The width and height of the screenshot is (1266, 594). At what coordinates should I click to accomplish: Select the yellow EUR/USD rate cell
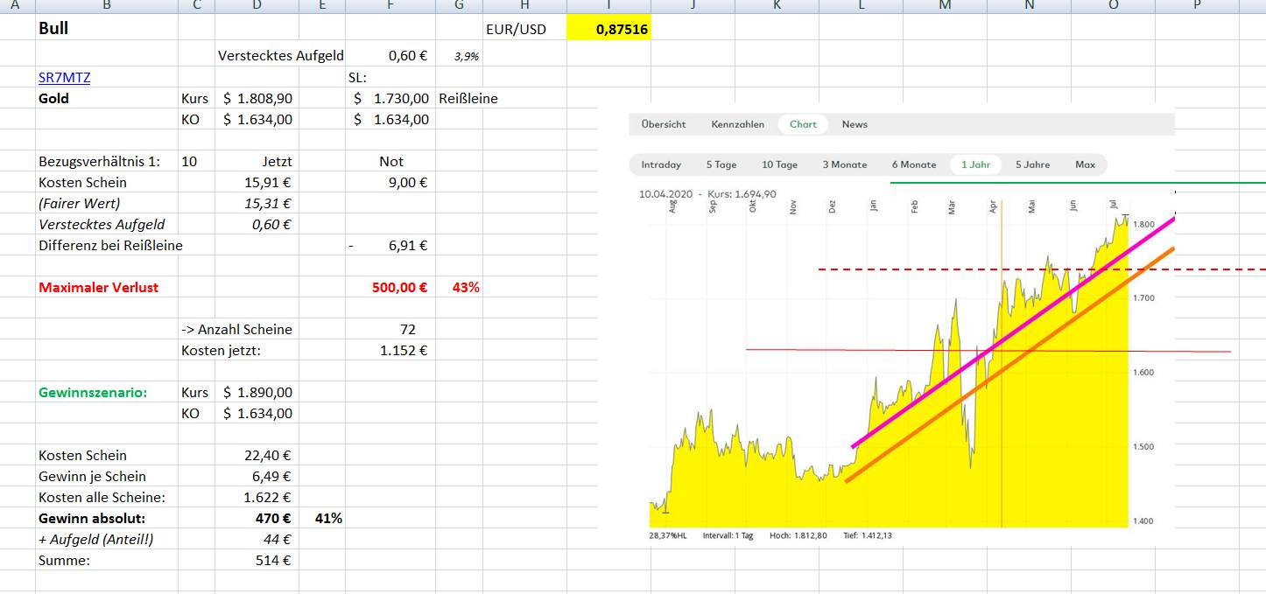click(x=608, y=29)
